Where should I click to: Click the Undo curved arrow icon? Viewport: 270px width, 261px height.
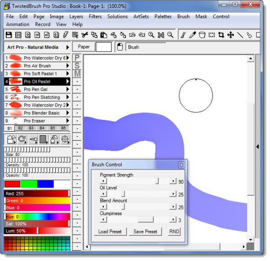click(x=132, y=35)
